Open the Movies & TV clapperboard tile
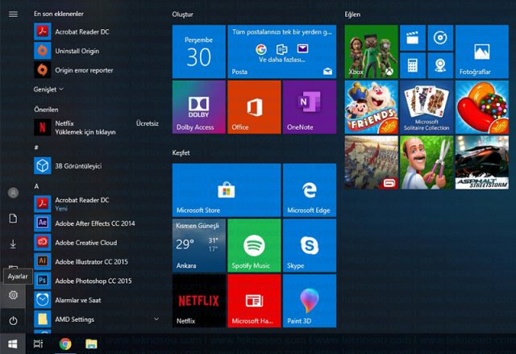 coord(413,38)
